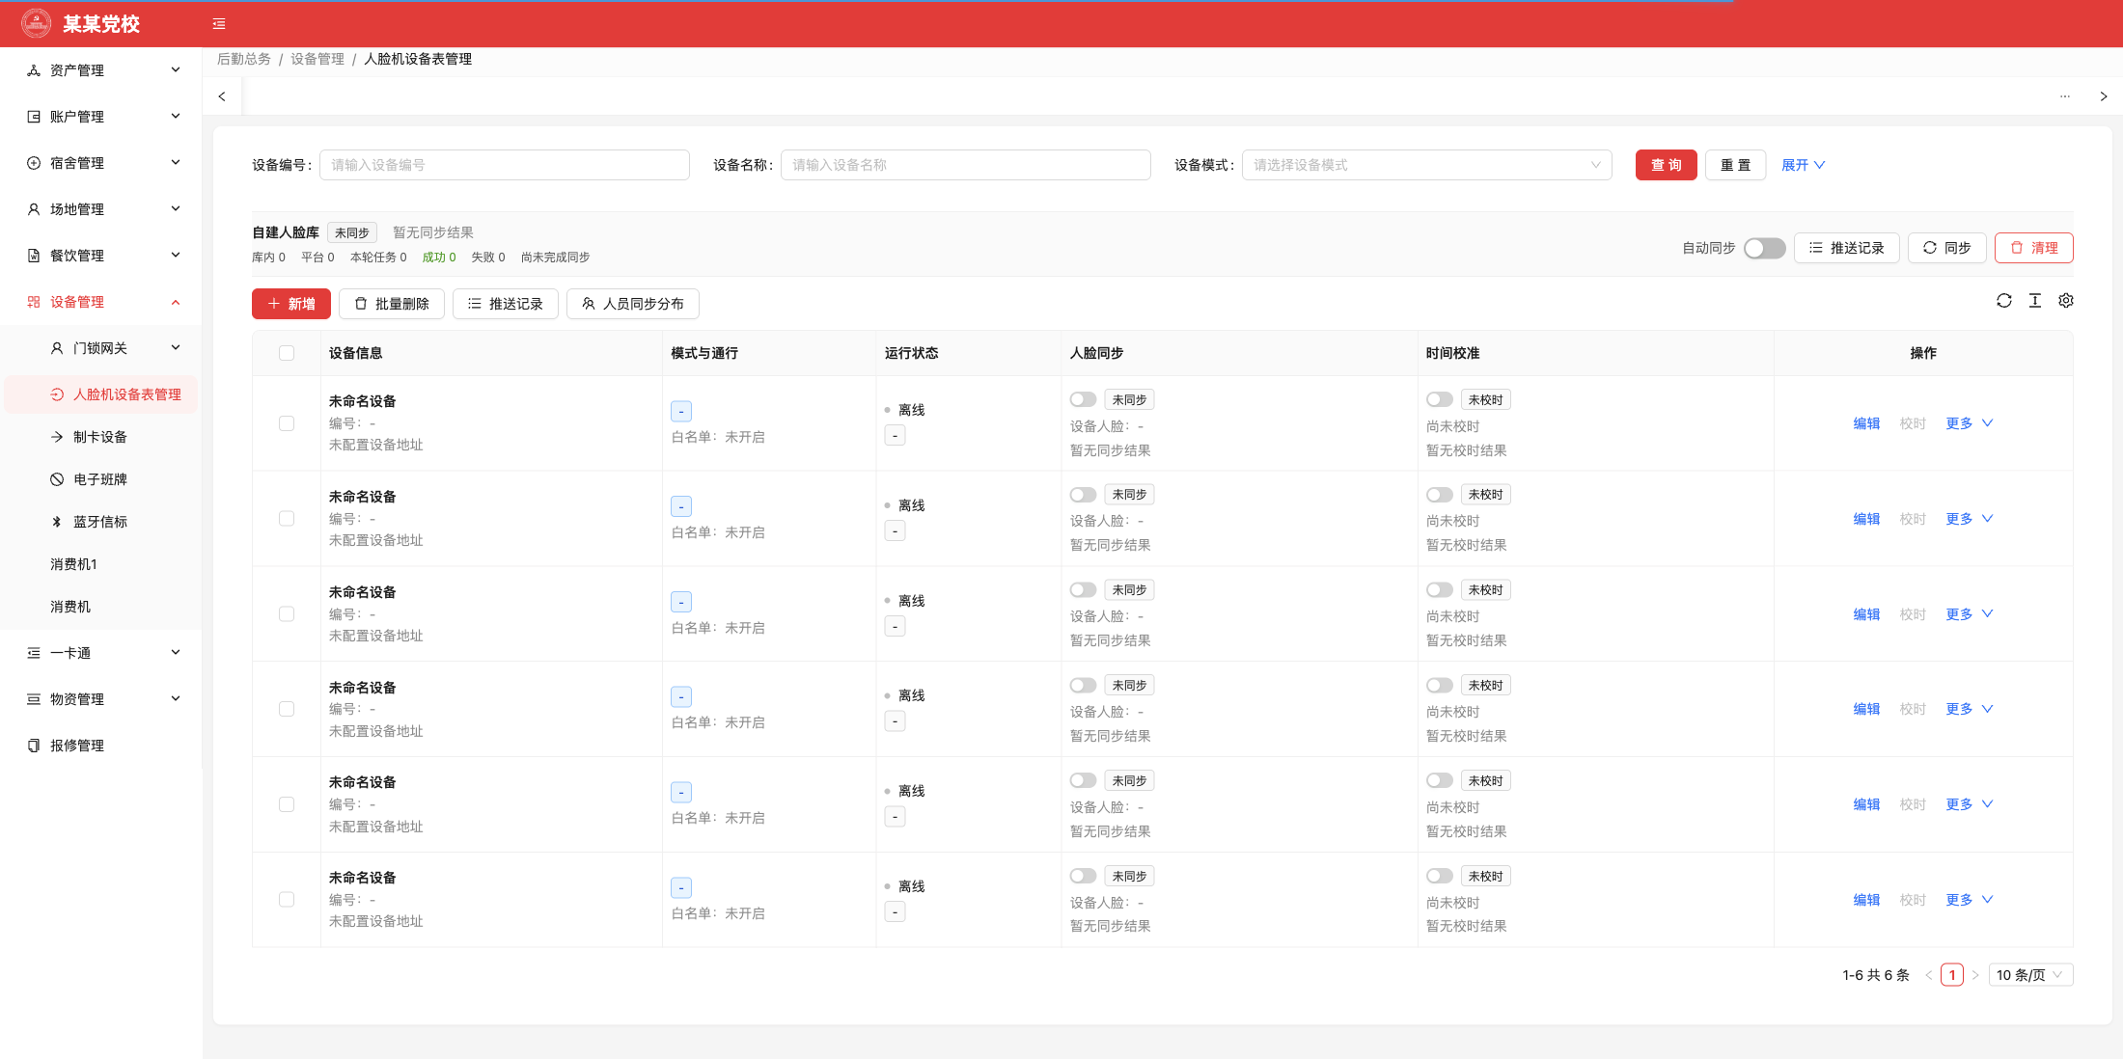
Task: Click the 场地管理 sidebar icon
Action: [x=34, y=209]
